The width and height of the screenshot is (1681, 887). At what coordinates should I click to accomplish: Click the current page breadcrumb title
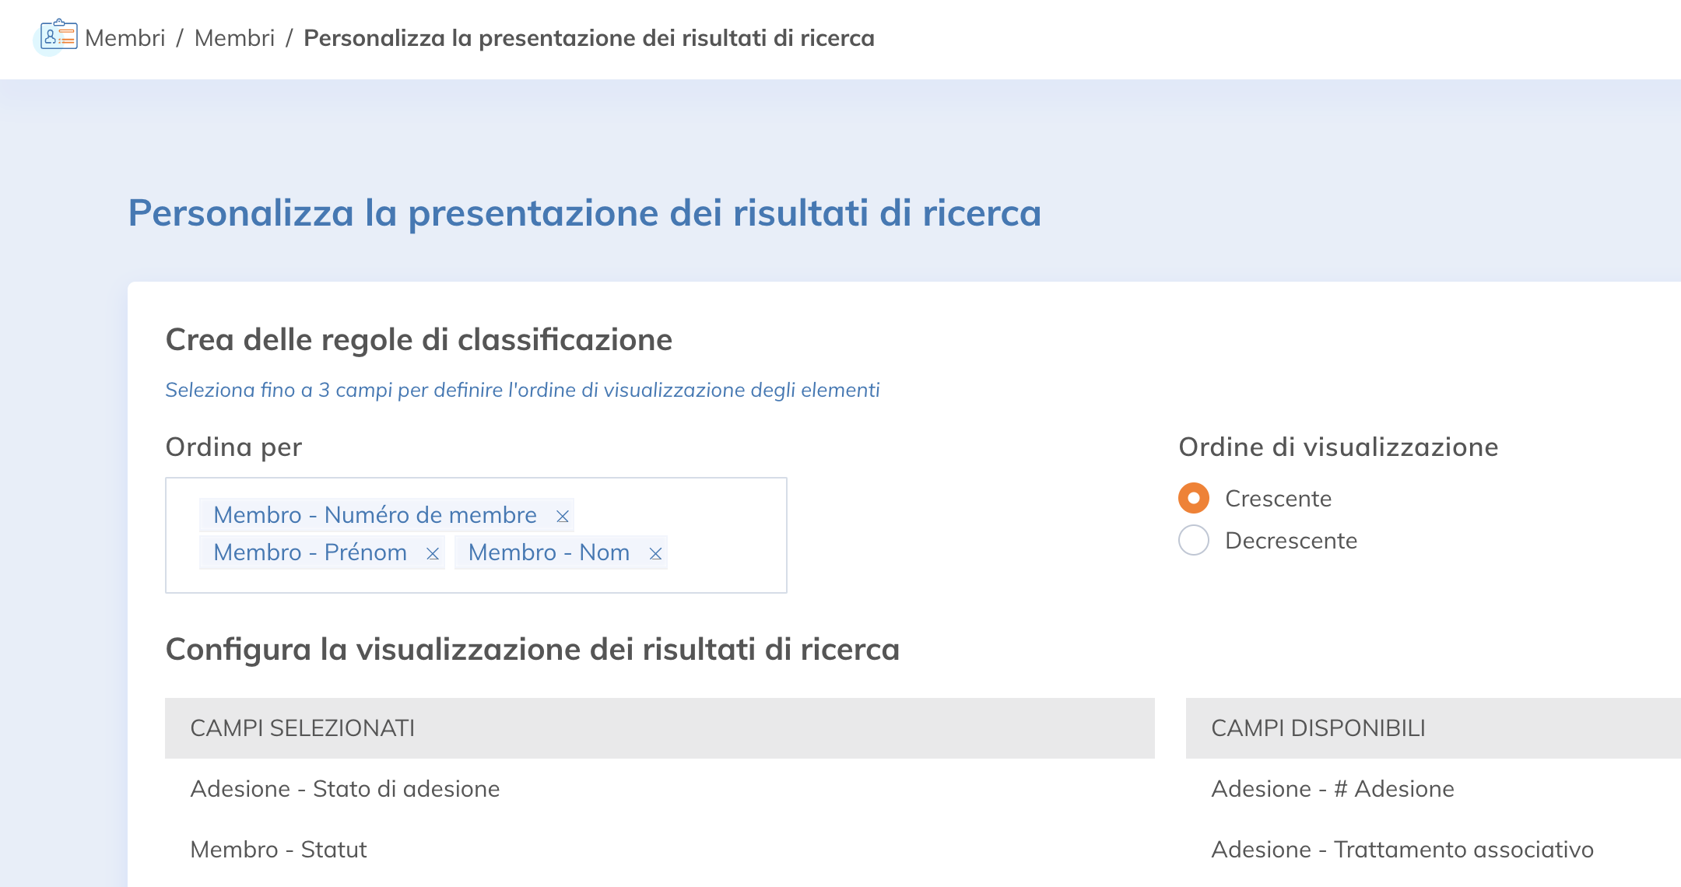pyautogui.click(x=588, y=38)
